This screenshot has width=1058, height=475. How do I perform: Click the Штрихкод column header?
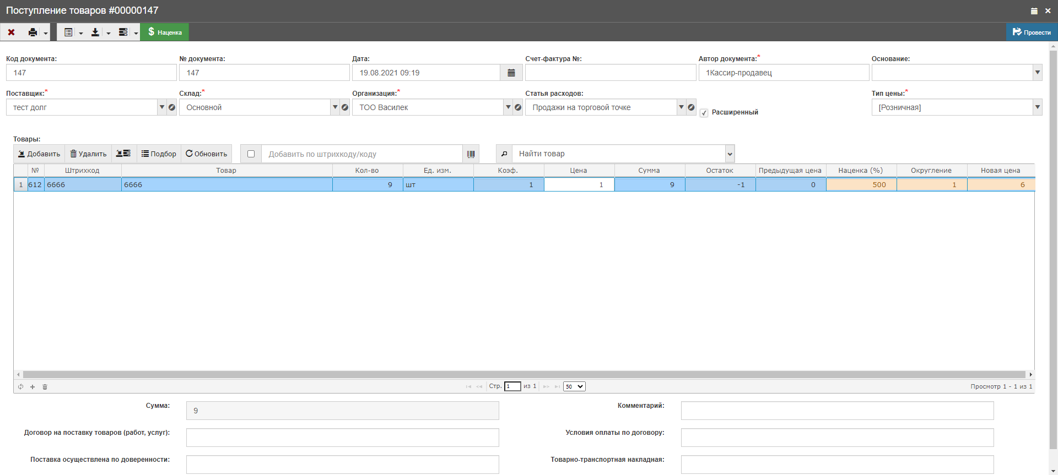pyautogui.click(x=82, y=171)
